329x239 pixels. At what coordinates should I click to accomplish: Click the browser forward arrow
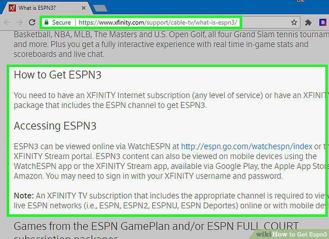coord(19,22)
